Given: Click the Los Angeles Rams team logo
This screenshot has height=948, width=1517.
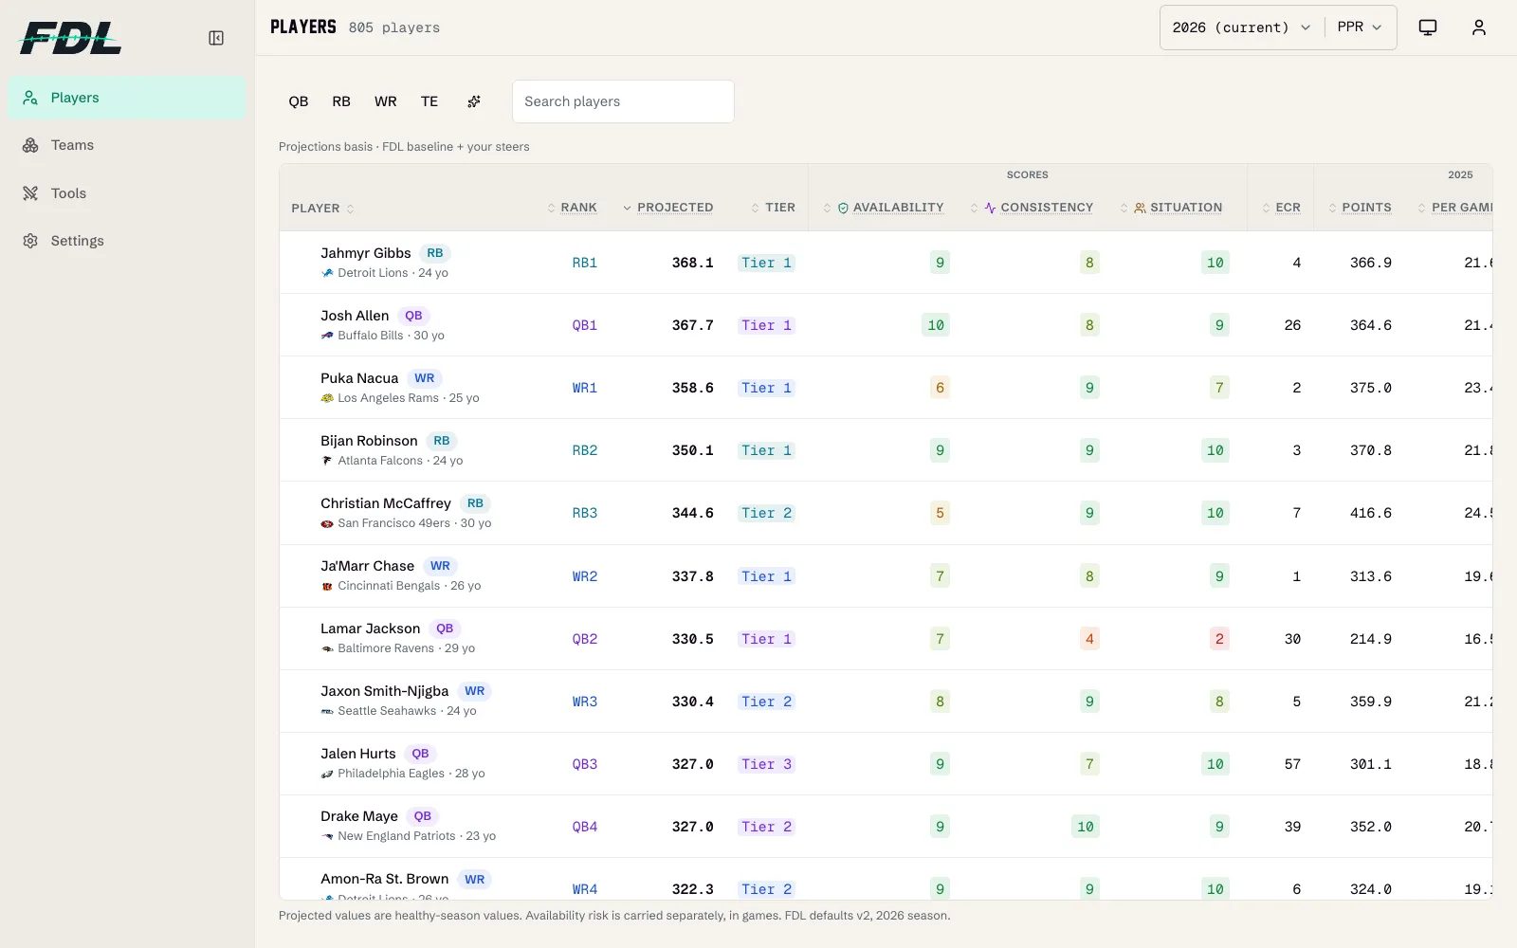Looking at the screenshot, I should coord(327,398).
